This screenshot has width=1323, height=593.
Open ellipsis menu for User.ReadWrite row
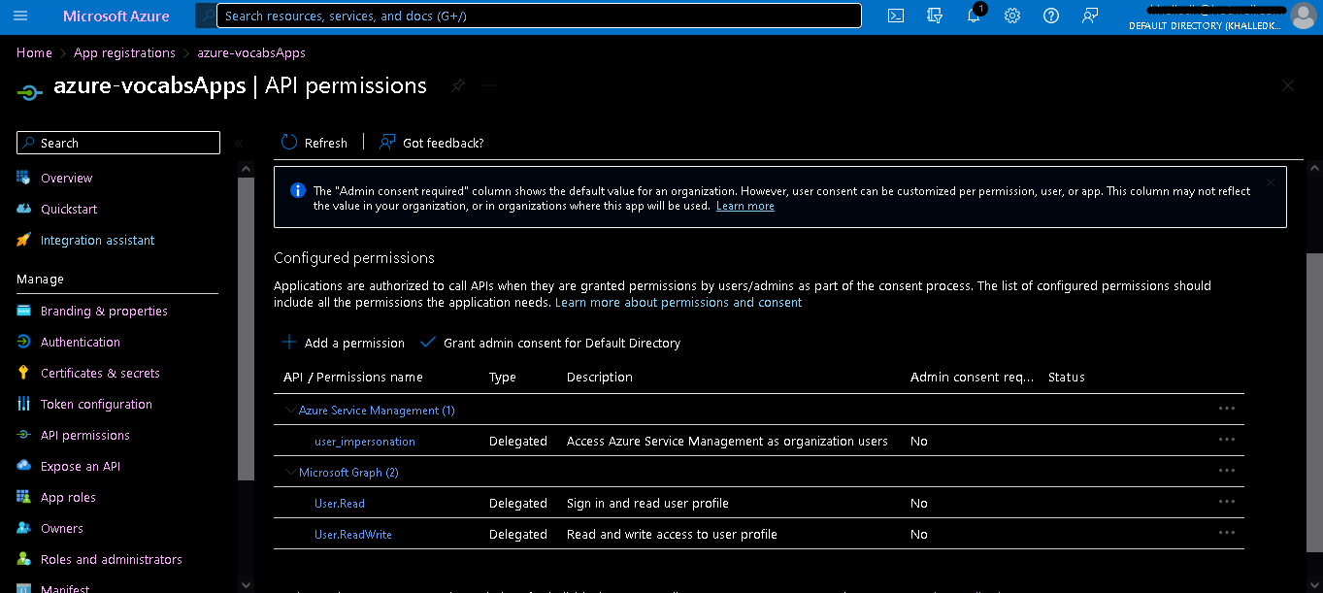(1227, 533)
